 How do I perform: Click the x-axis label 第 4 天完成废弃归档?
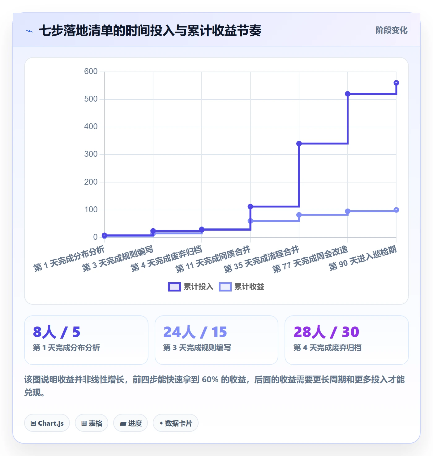pos(166,259)
